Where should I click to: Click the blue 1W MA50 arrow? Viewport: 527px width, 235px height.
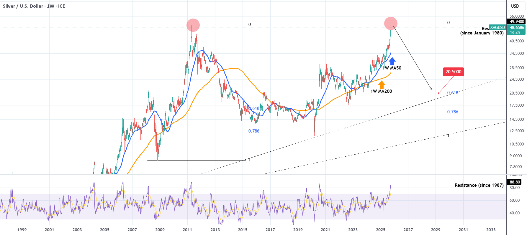[392, 61]
